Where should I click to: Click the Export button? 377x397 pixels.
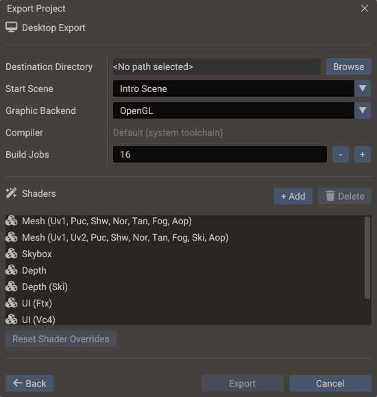click(x=242, y=383)
